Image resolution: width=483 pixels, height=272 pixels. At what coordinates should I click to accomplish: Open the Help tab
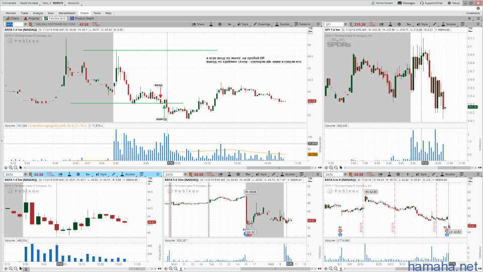point(109,13)
